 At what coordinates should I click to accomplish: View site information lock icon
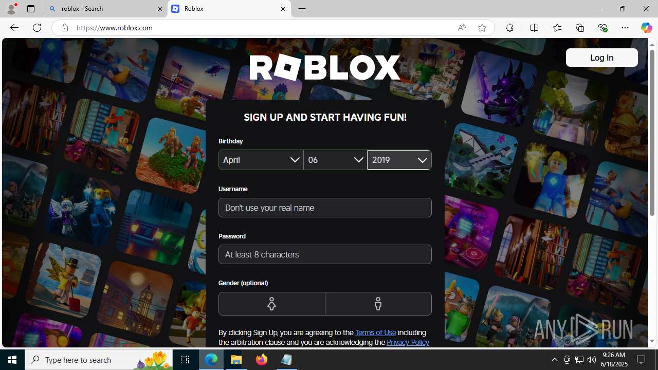(64, 28)
